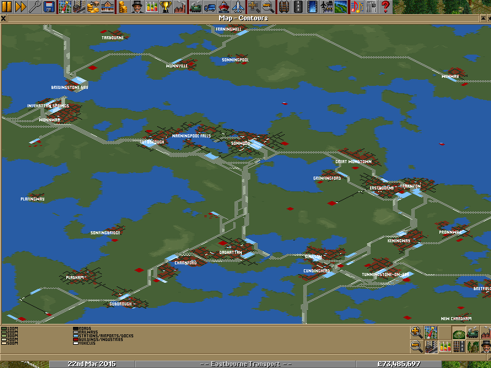Switch minimap to vehicles view
The width and height of the screenshot is (491, 368).
pyautogui.click(x=472, y=332)
